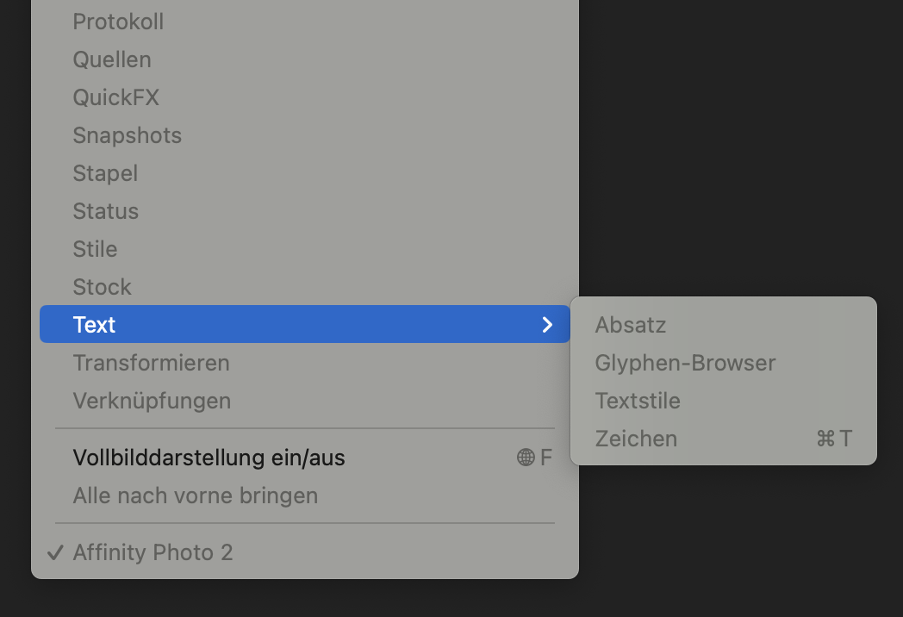The width and height of the screenshot is (903, 617).
Task: Select Alle nach vorne bringen
Action: pyautogui.click(x=305, y=495)
